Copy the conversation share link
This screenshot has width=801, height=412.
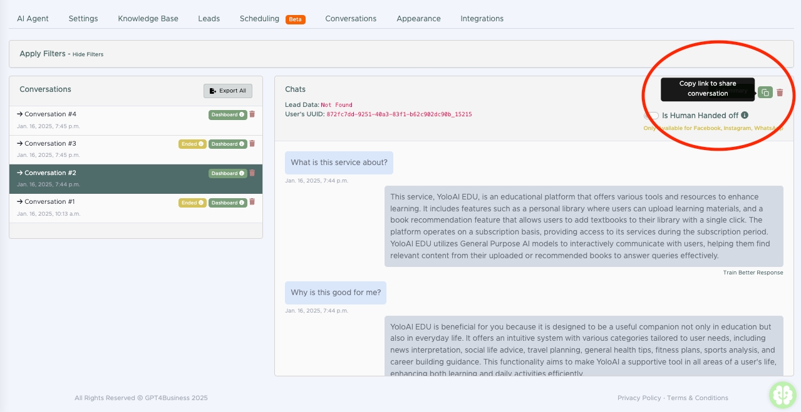point(765,93)
